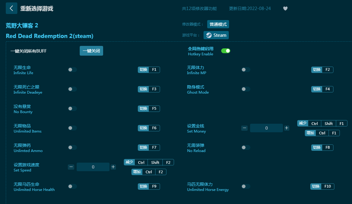
Task: Click the F2 hotkey button for Infinite MP
Action: [x=322, y=70]
